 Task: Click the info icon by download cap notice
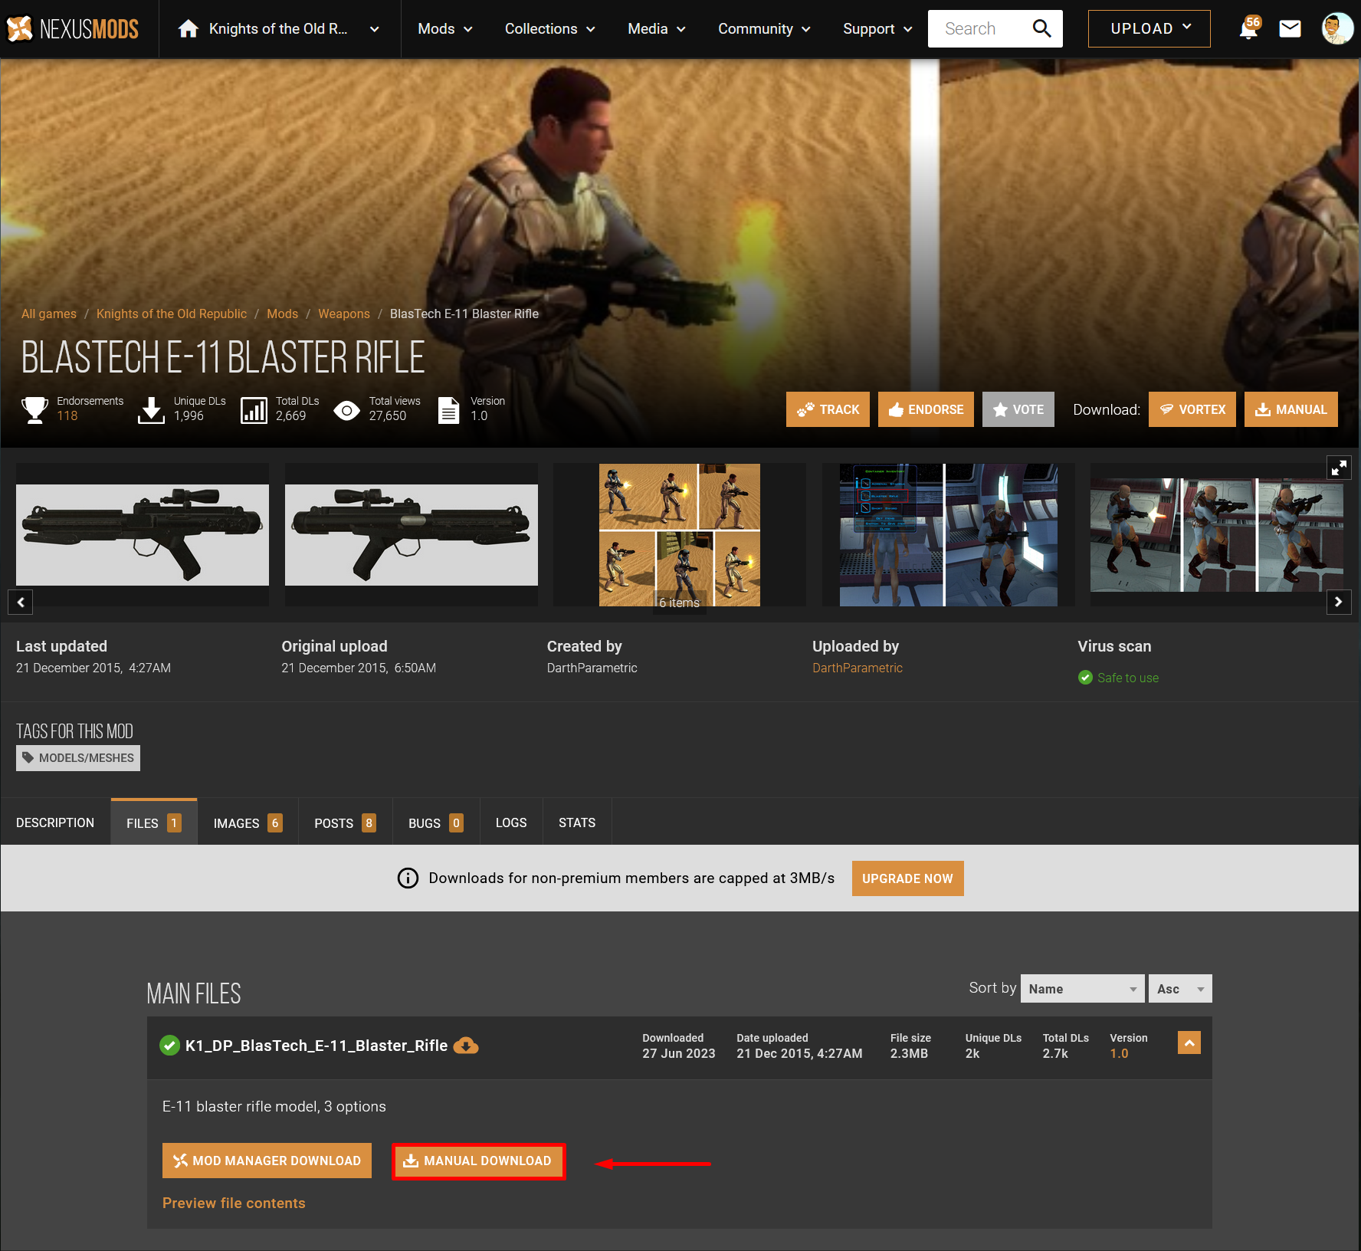click(408, 878)
